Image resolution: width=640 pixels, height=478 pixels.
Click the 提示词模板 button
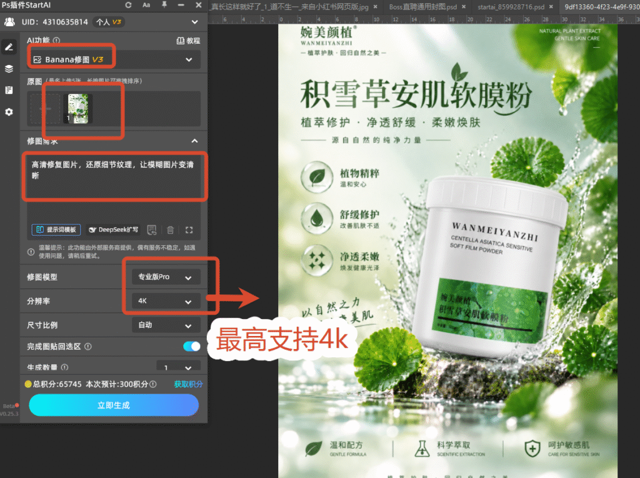click(x=56, y=230)
